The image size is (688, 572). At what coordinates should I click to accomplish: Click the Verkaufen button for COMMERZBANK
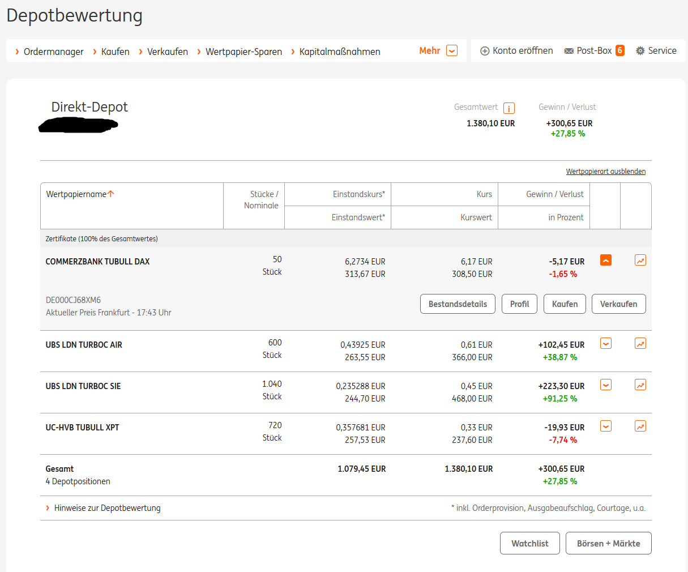coord(618,304)
